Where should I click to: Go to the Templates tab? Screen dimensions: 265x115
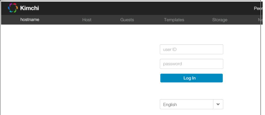[174, 20]
